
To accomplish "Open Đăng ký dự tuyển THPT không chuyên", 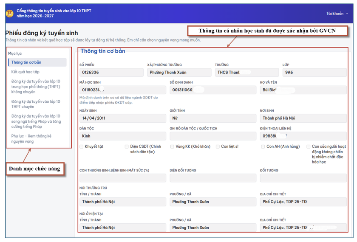I will (36, 86).
